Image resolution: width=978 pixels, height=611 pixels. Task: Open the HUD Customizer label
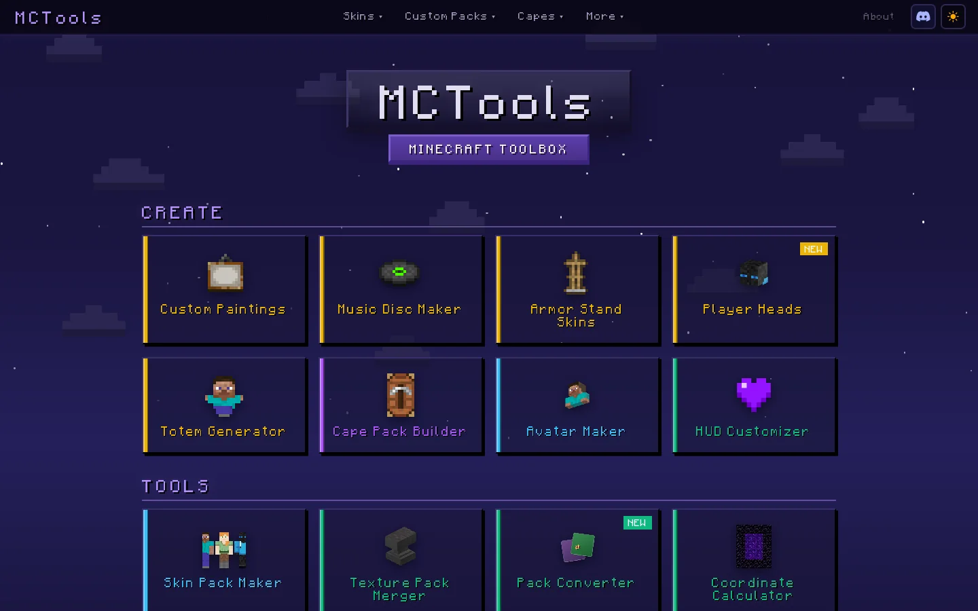(753, 432)
